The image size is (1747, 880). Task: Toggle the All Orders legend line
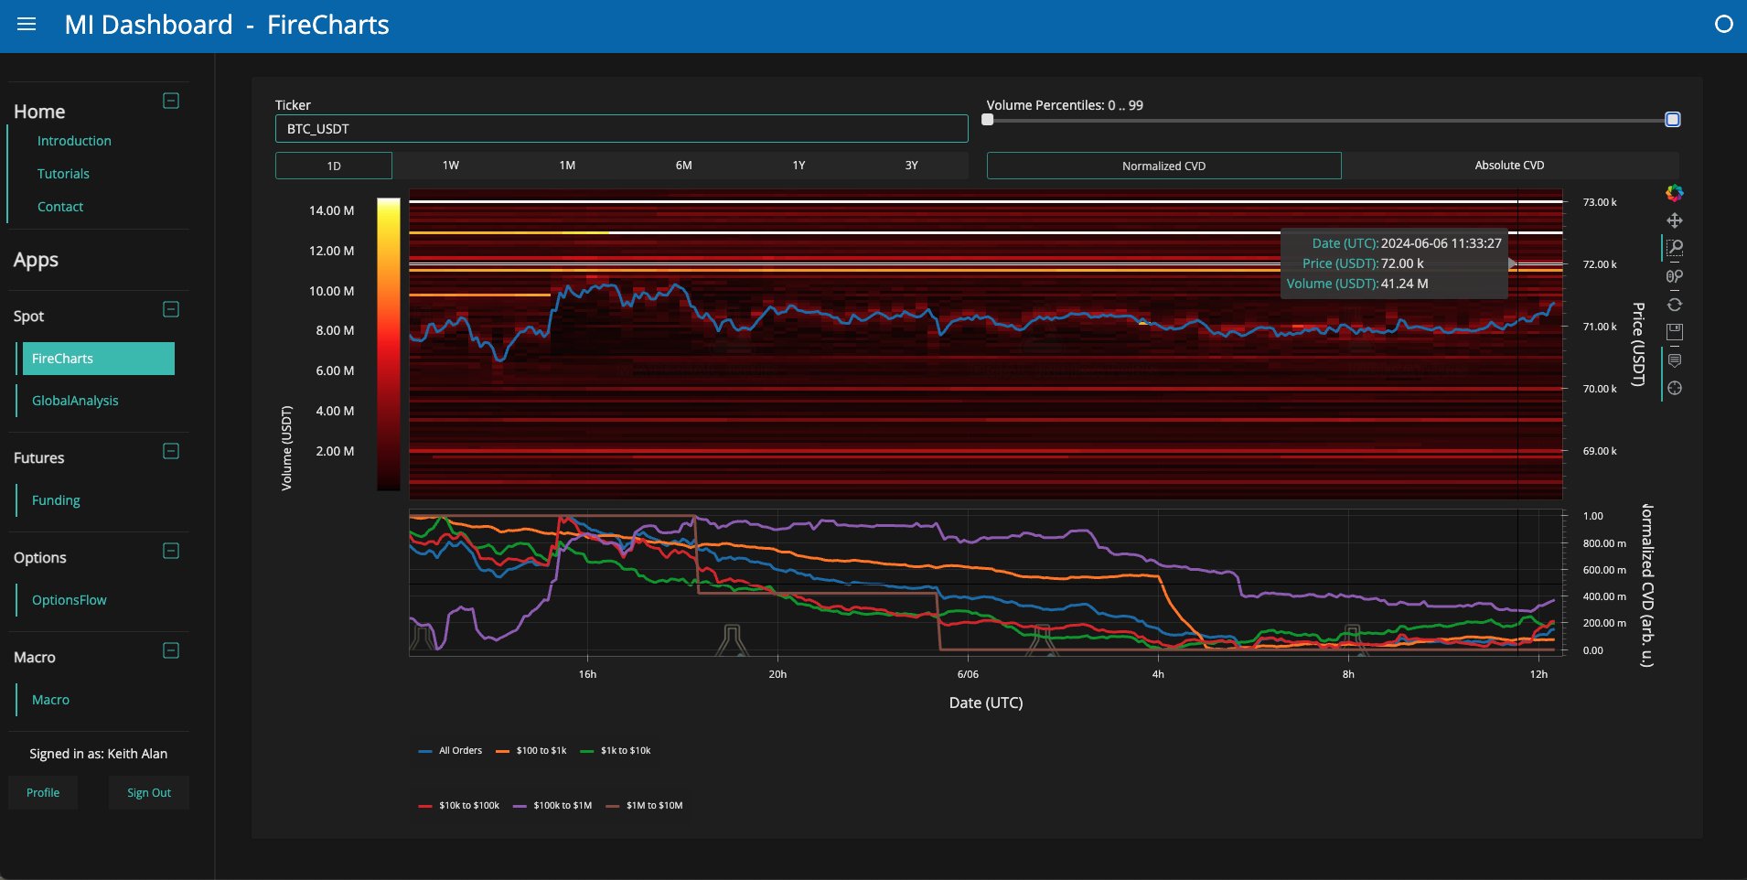(x=450, y=751)
